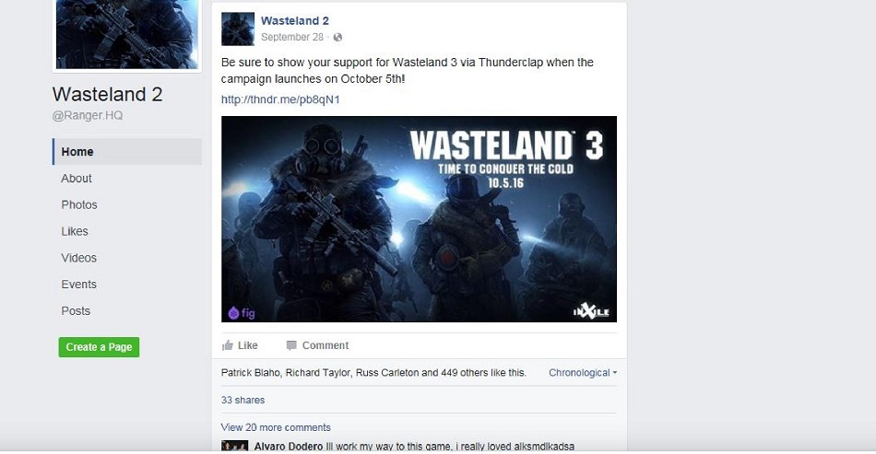Expand View 20 more comments
Image resolution: width=876 pixels, height=454 pixels.
coord(276,427)
